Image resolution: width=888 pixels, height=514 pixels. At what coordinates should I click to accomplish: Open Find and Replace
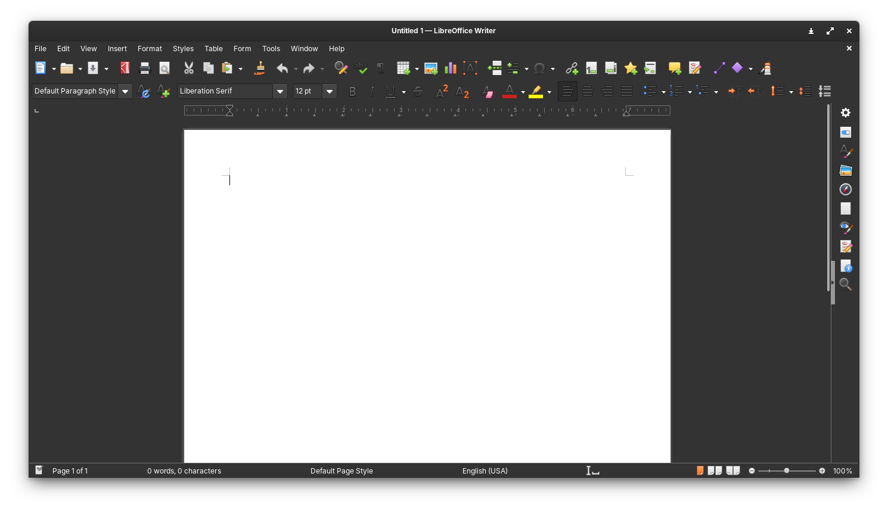(x=341, y=68)
